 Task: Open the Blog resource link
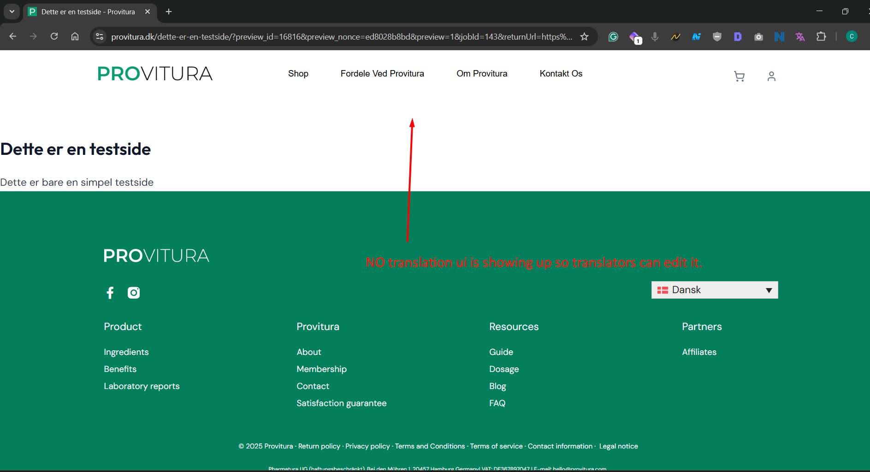click(x=497, y=386)
